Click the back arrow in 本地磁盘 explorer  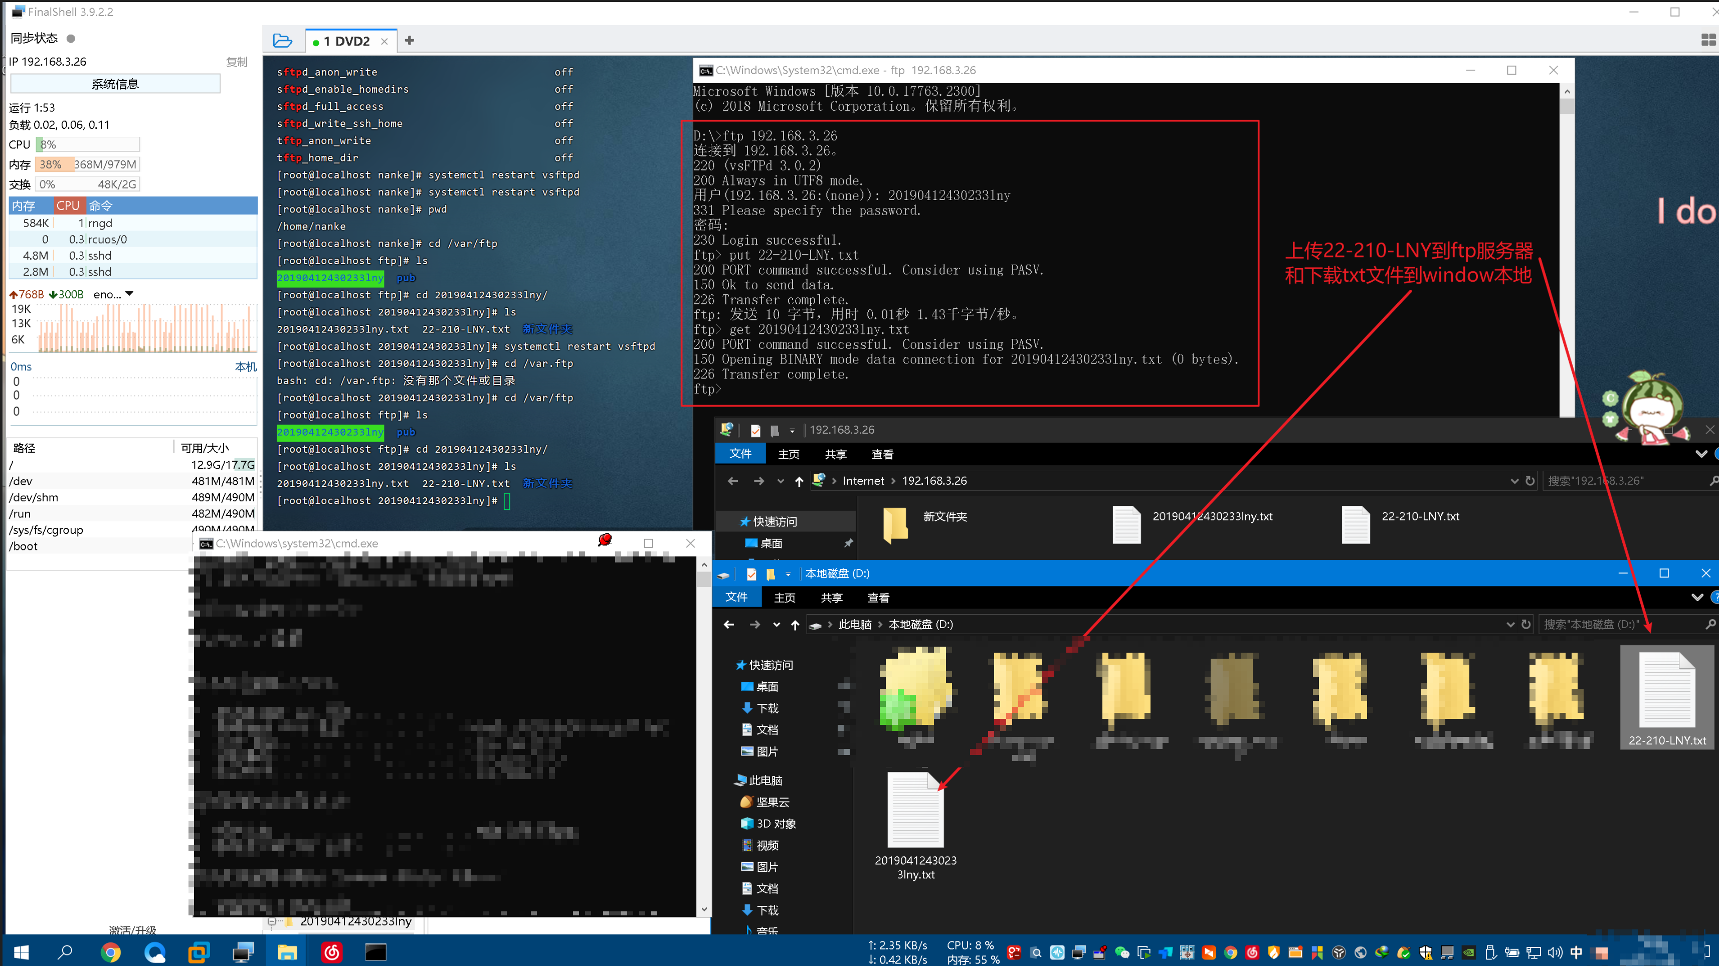(x=729, y=625)
